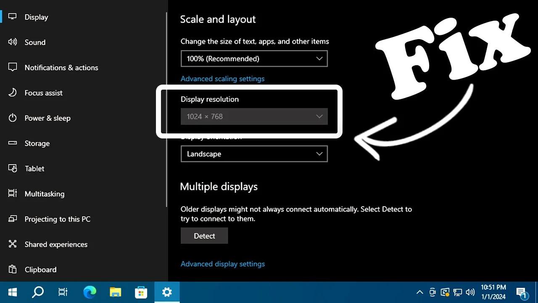Open the Display resolution dropdown
This screenshot has width=538, height=303.
tap(254, 116)
